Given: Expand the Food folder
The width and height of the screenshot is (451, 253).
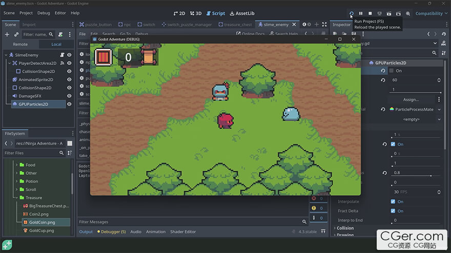Looking at the screenshot, I should pyautogui.click(x=17, y=165).
